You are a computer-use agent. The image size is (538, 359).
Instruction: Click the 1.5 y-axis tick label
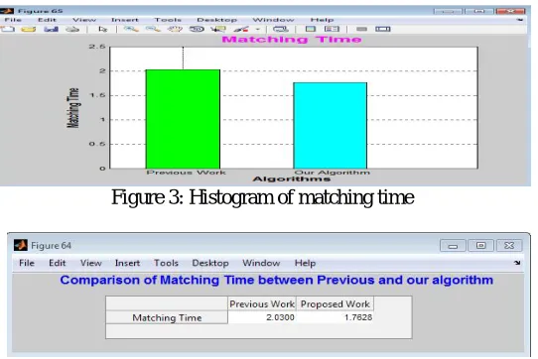click(x=97, y=95)
